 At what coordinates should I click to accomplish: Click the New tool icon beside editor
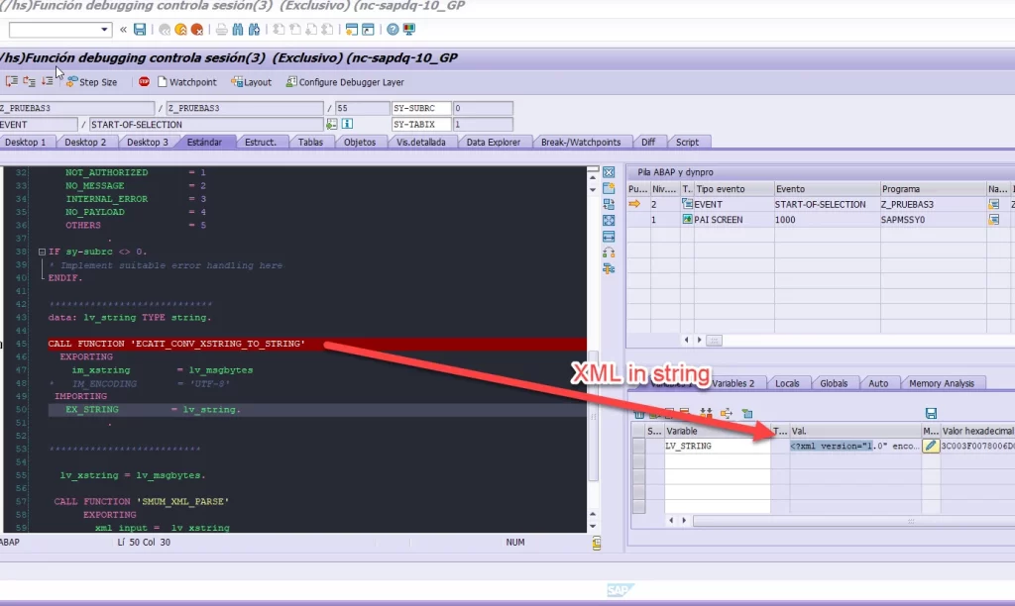point(609,188)
